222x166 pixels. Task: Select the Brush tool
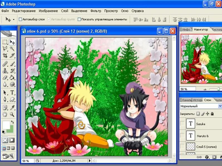12,64
